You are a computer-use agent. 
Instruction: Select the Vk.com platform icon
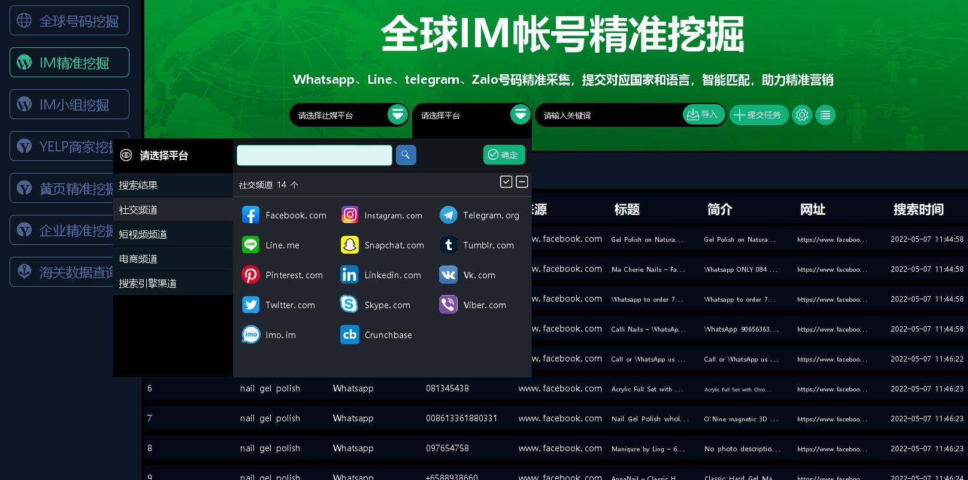[x=448, y=275]
